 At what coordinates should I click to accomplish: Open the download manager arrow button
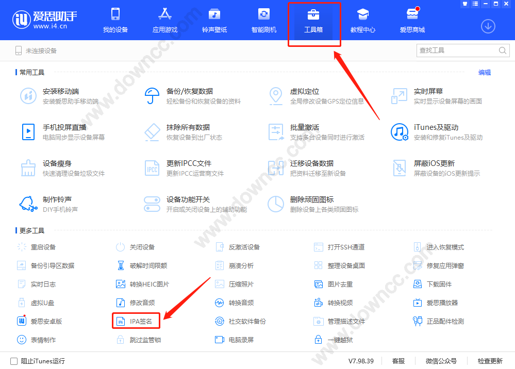488,26
